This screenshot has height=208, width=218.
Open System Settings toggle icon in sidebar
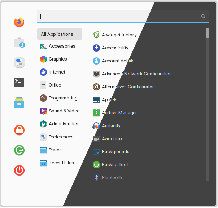tap(19, 62)
